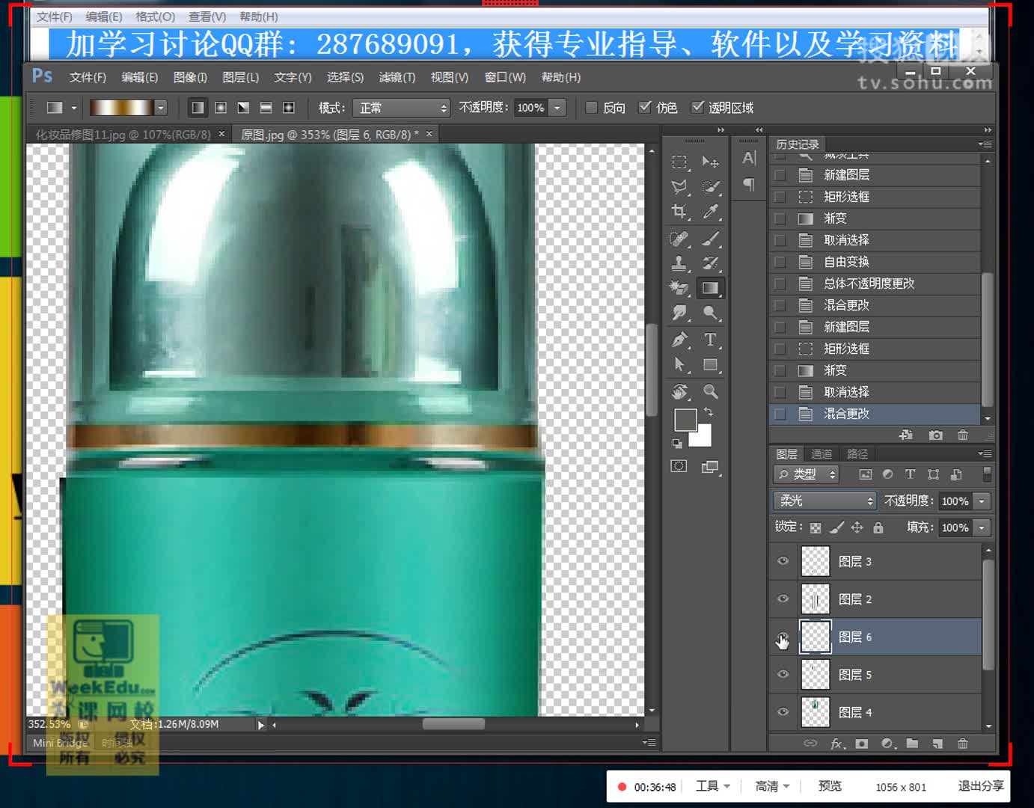Uncheck the 透明区域 transparency checkbox
The image size is (1034, 808).
click(x=697, y=108)
